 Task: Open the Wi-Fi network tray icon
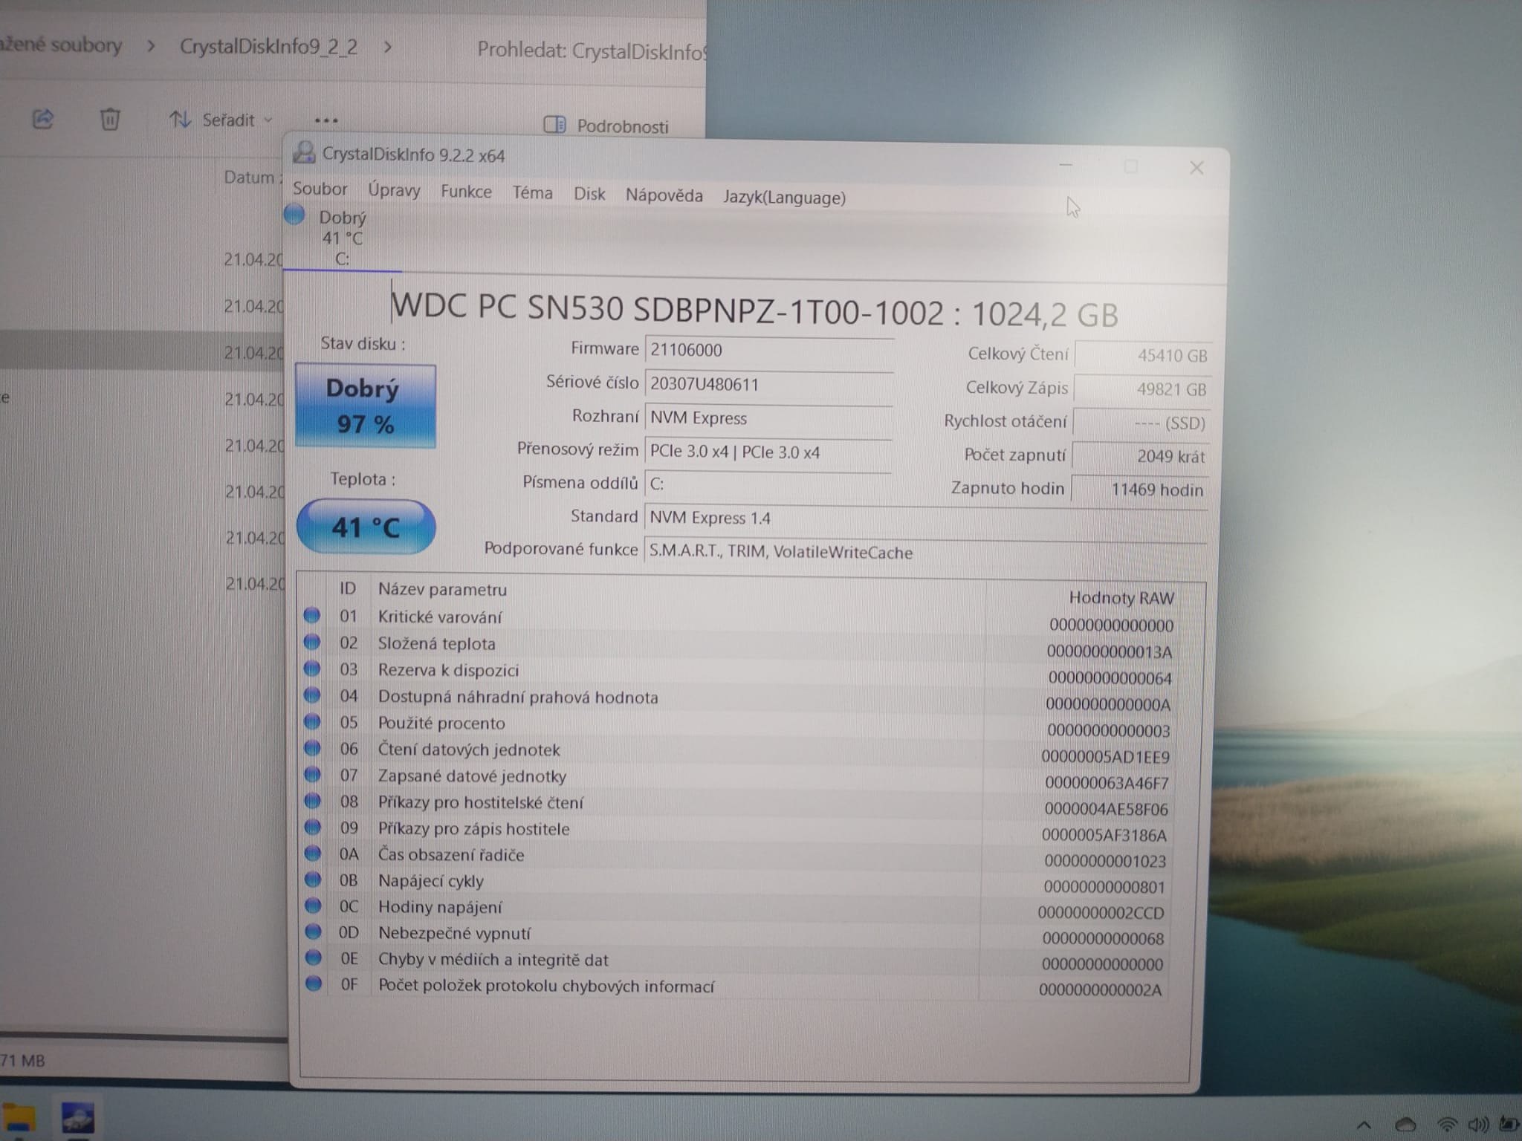pyautogui.click(x=1446, y=1125)
